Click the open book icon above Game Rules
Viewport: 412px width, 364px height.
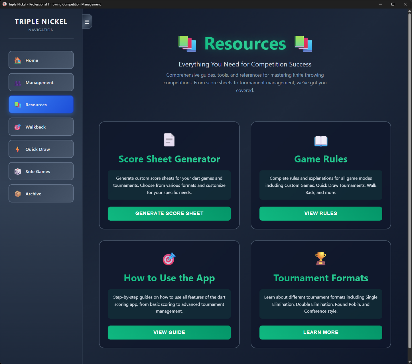pyautogui.click(x=321, y=141)
